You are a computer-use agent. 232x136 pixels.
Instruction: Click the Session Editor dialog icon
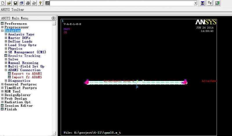[x=2, y=106]
